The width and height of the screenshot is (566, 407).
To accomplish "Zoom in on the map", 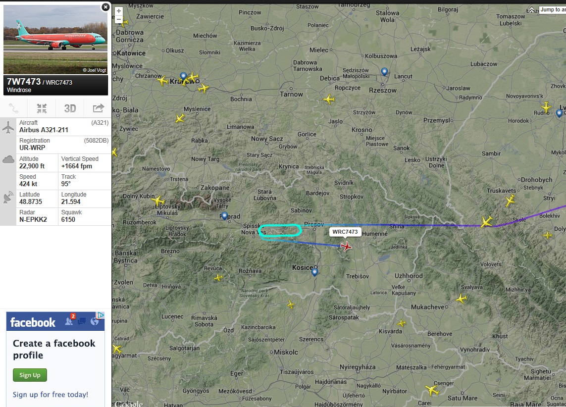I will (118, 11).
